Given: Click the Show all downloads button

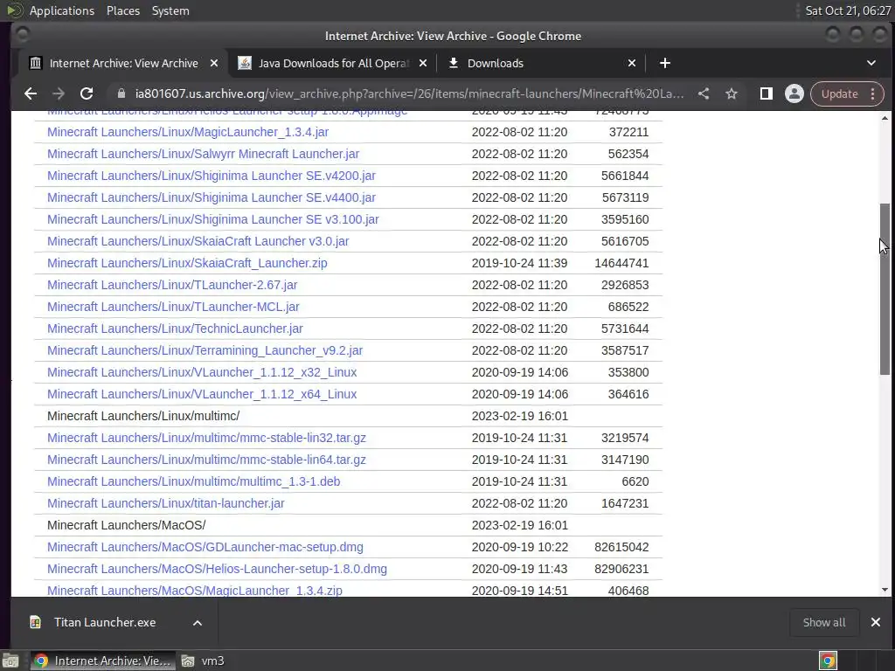Looking at the screenshot, I should (823, 622).
